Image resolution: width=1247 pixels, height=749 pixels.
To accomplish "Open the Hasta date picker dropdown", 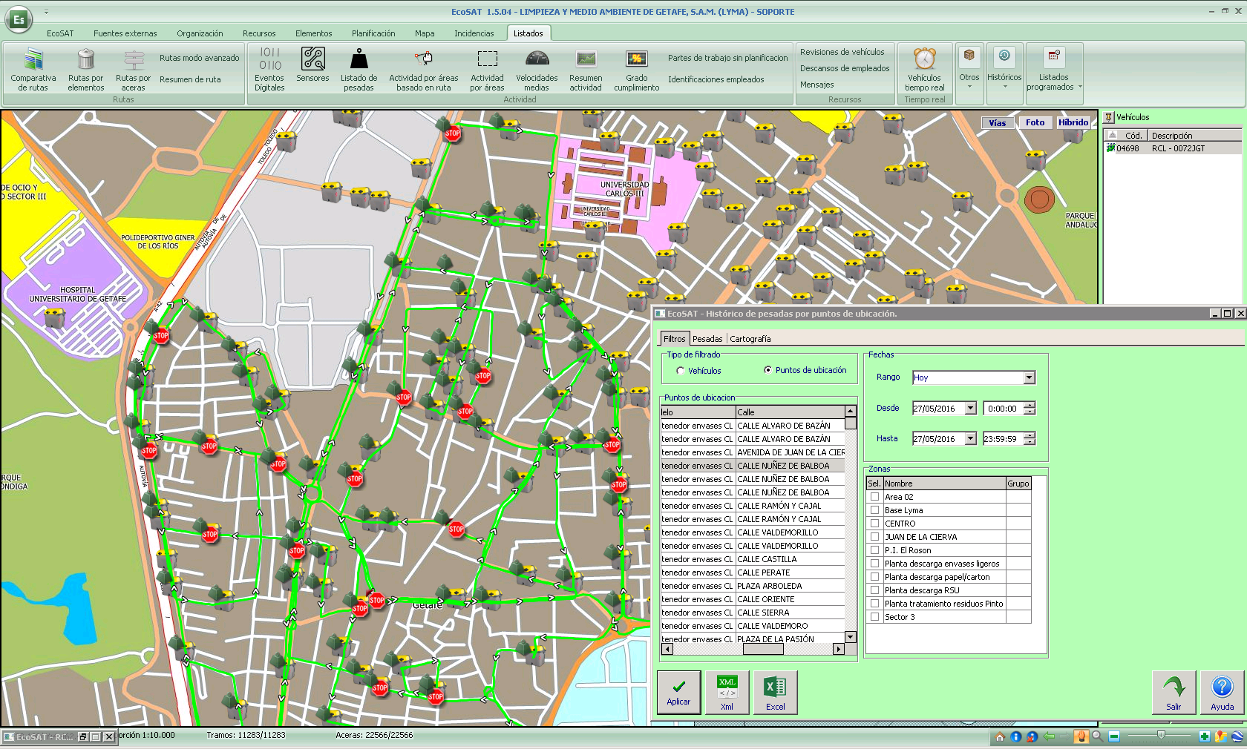I will 970,439.
